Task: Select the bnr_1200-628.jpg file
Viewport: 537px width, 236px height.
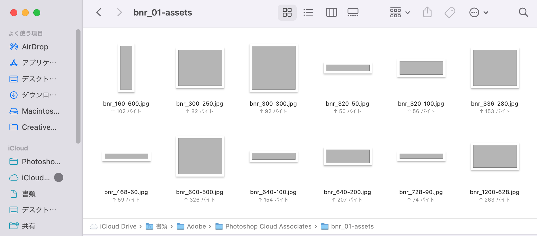Action: (x=495, y=156)
